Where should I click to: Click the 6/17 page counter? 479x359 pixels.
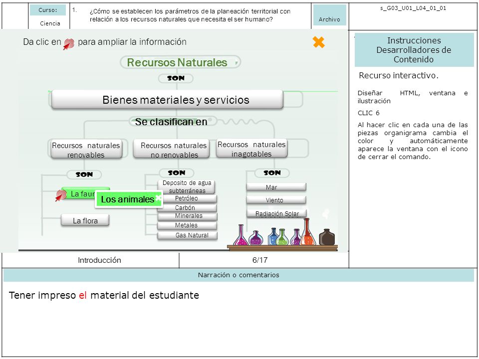tap(260, 260)
